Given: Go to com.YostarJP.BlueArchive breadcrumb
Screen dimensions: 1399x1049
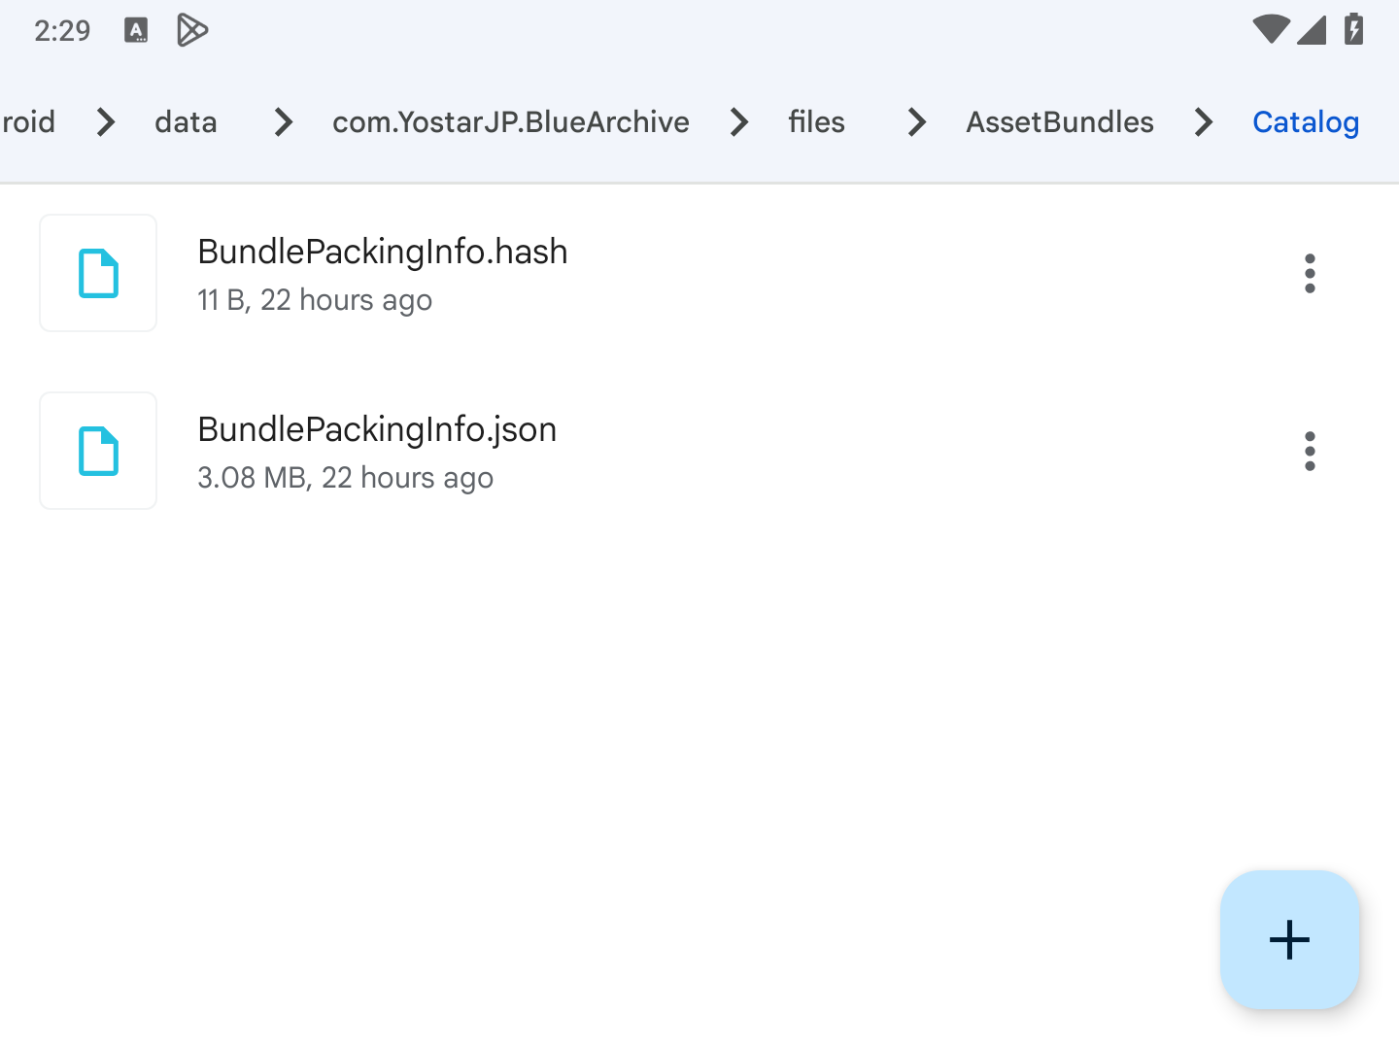Looking at the screenshot, I should tap(511, 122).
